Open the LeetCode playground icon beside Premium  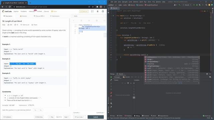pos(92,11)
